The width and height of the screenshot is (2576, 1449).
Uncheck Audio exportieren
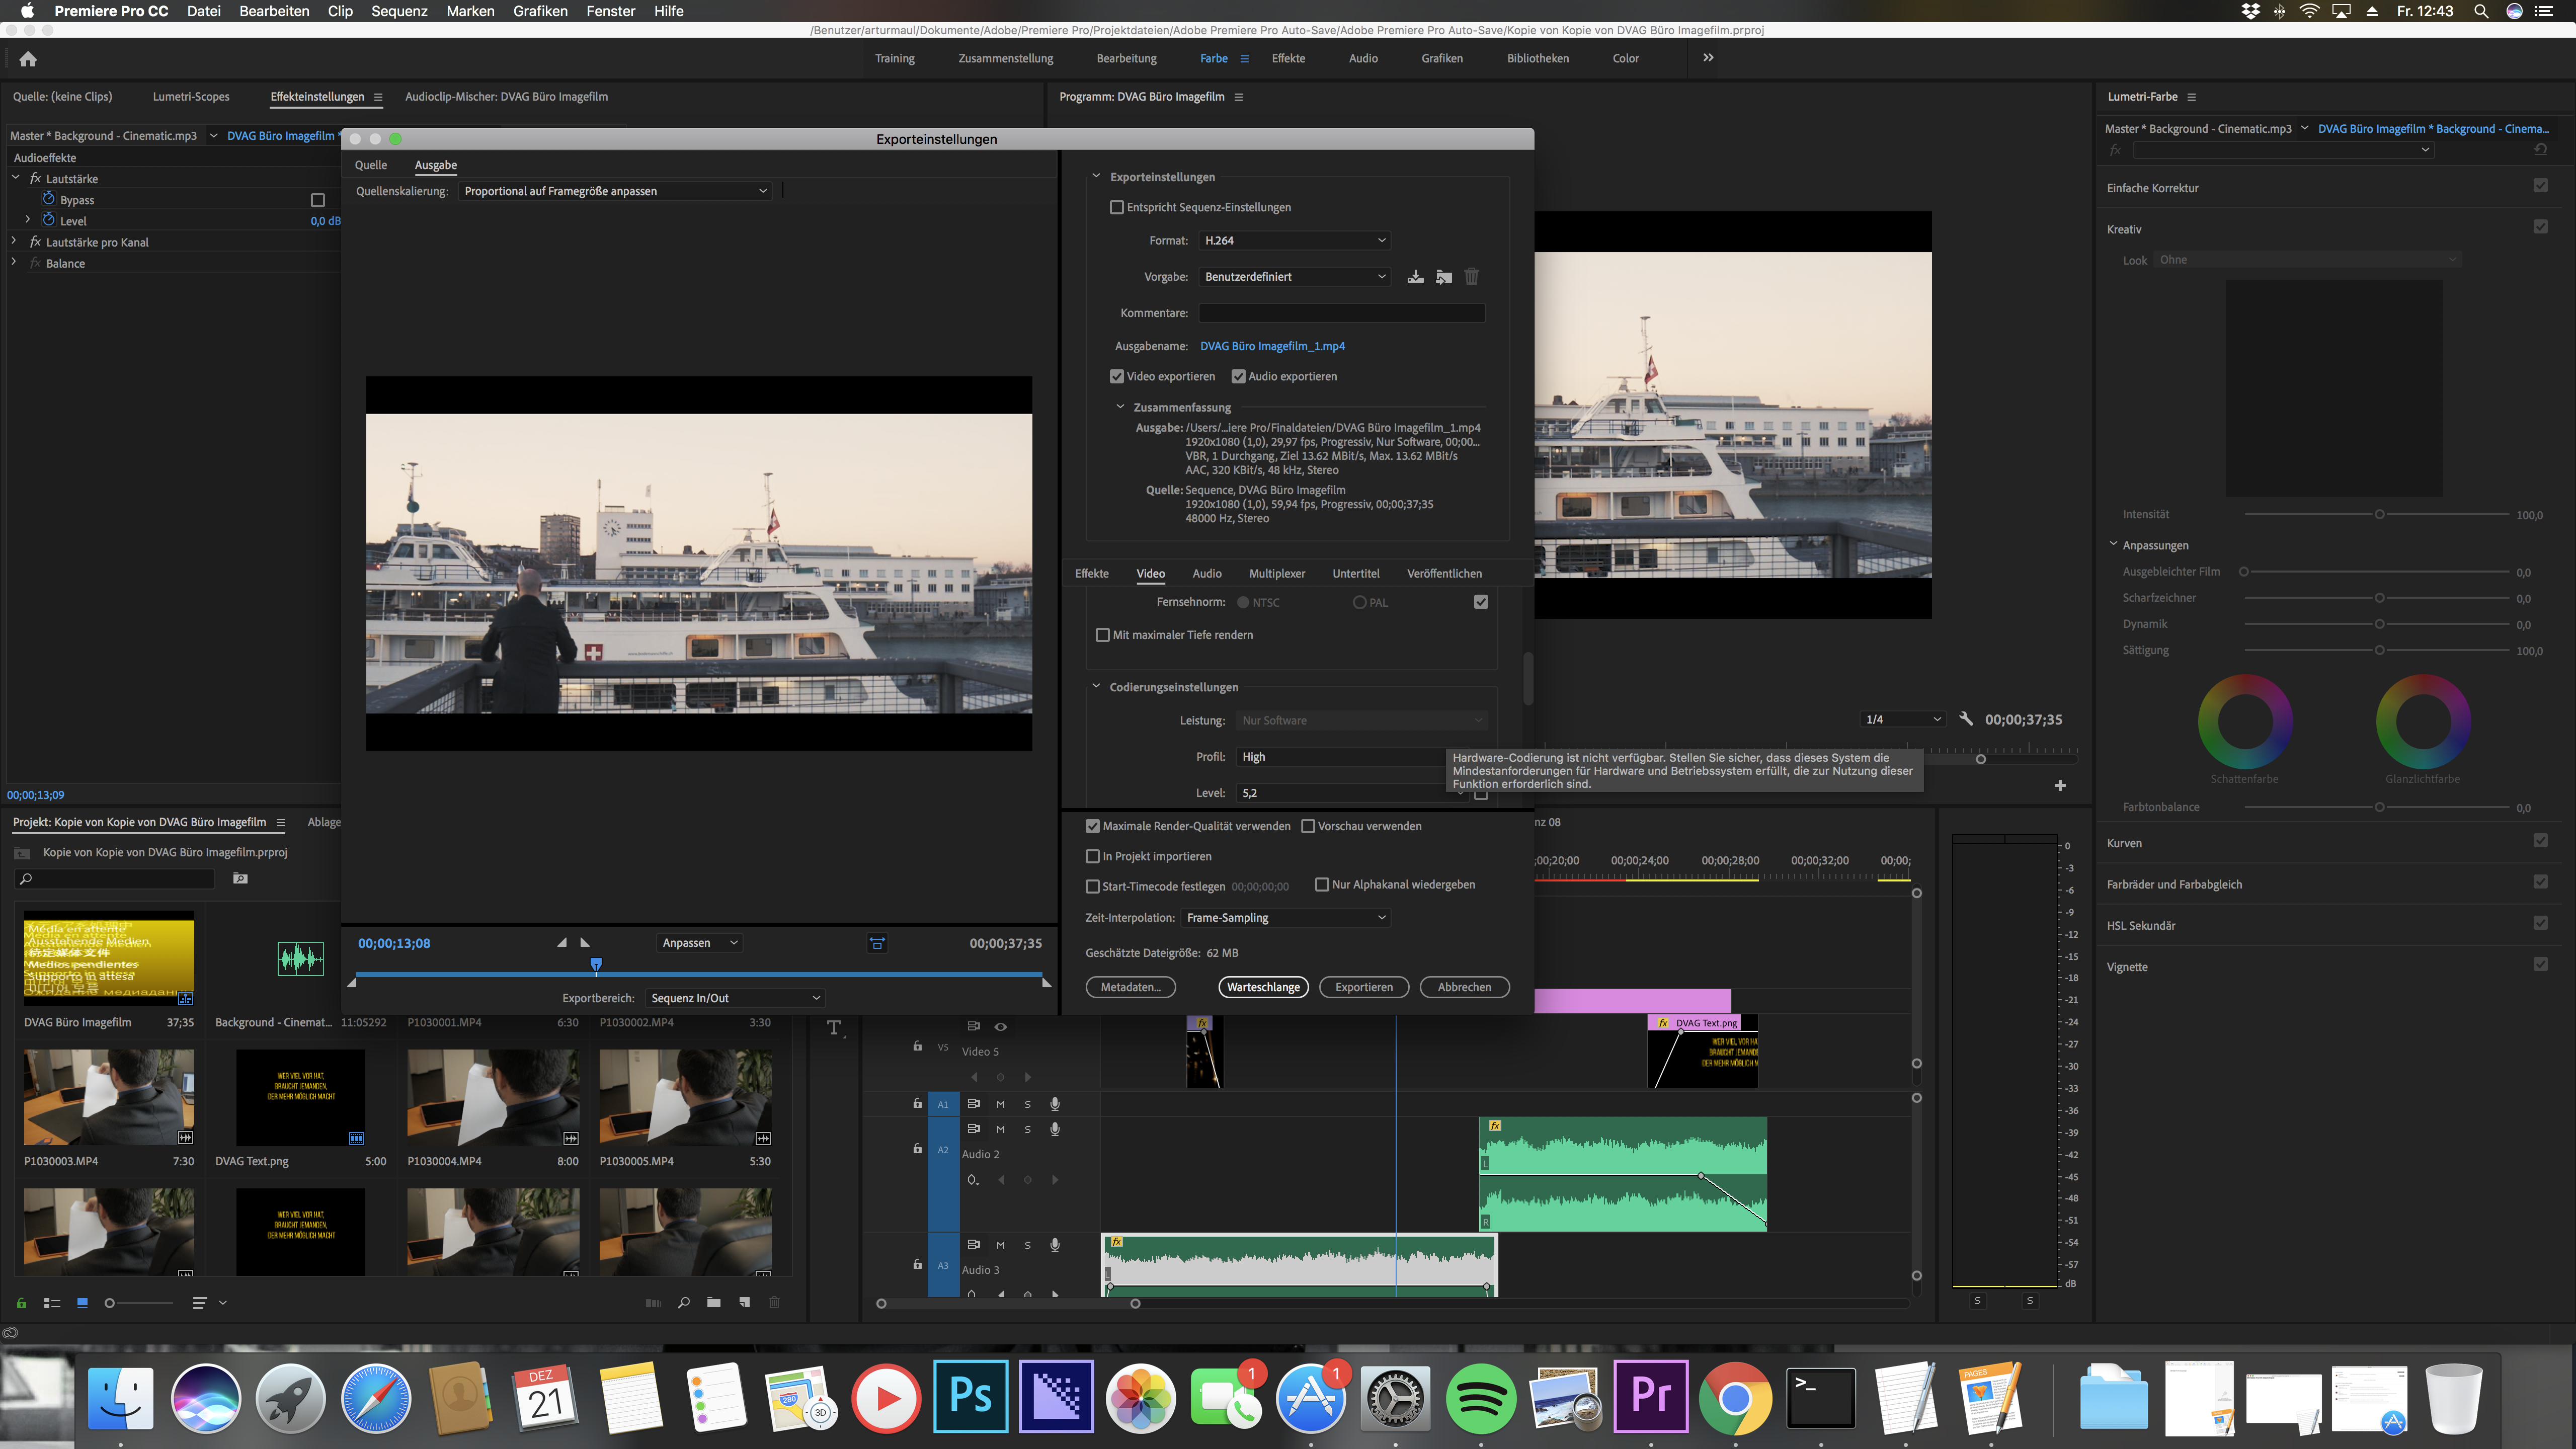[1238, 376]
